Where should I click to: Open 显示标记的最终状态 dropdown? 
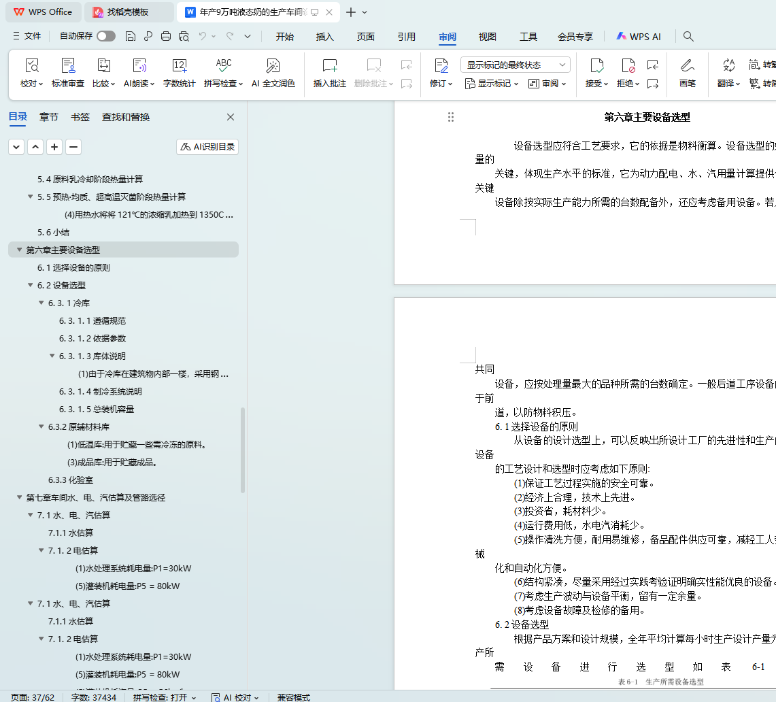pos(515,65)
